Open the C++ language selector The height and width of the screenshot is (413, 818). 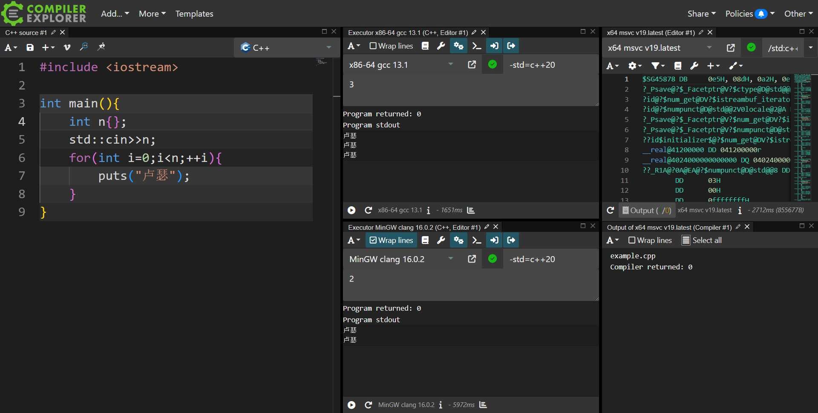tap(287, 47)
